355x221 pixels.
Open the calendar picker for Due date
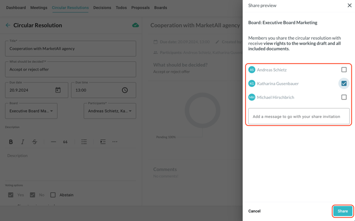[x=58, y=90]
